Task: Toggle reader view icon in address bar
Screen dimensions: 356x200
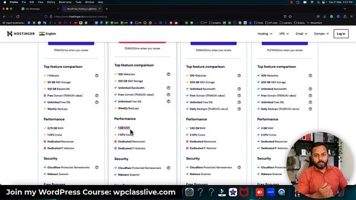Action: pos(285,17)
